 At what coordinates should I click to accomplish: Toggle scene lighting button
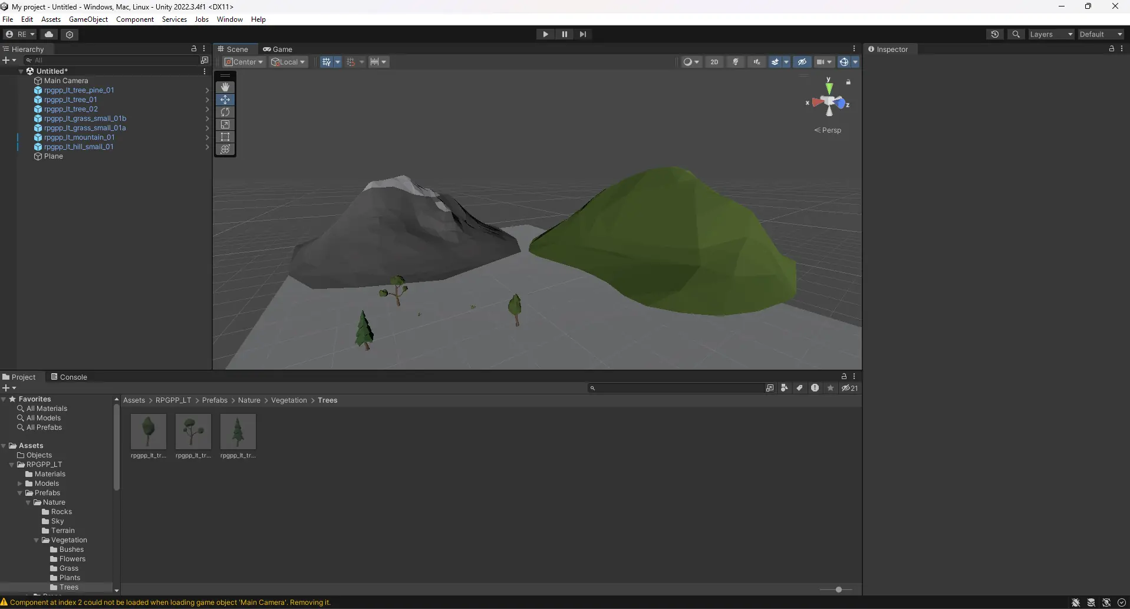click(736, 62)
